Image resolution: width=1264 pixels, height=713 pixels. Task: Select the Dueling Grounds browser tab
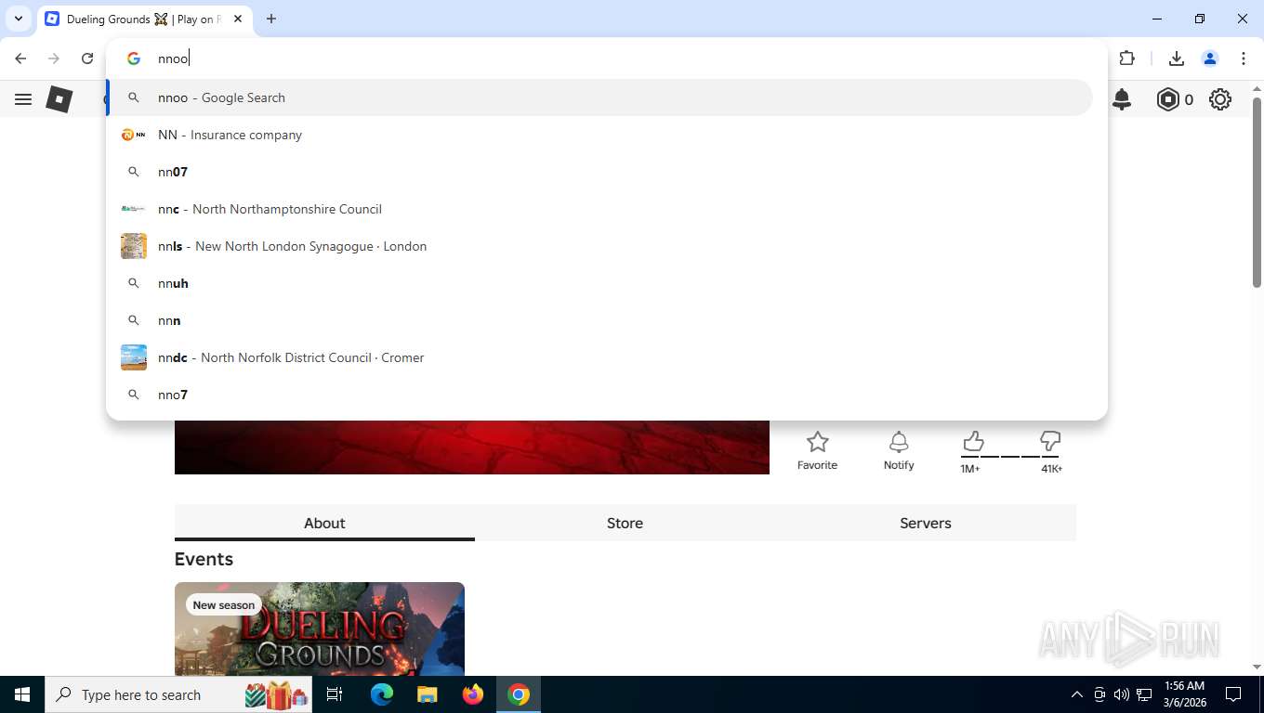[144, 19]
